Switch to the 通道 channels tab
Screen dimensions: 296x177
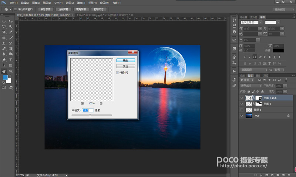click(258, 76)
